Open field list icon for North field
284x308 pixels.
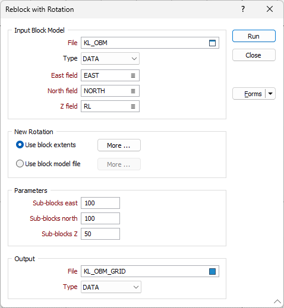point(133,91)
